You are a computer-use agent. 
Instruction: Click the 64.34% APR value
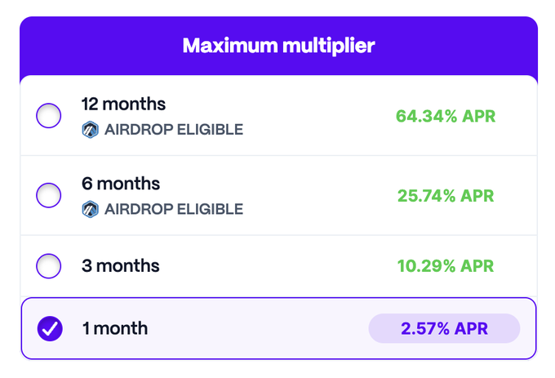coord(446,116)
